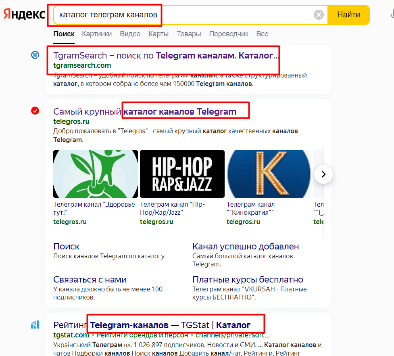Switch to Картинки tab
Image resolution: width=394 pixels, height=356 pixels.
click(x=97, y=34)
